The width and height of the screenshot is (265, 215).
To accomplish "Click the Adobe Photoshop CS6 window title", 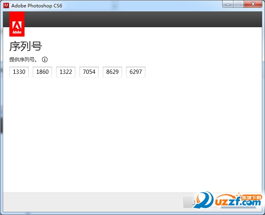I will click(37, 6).
